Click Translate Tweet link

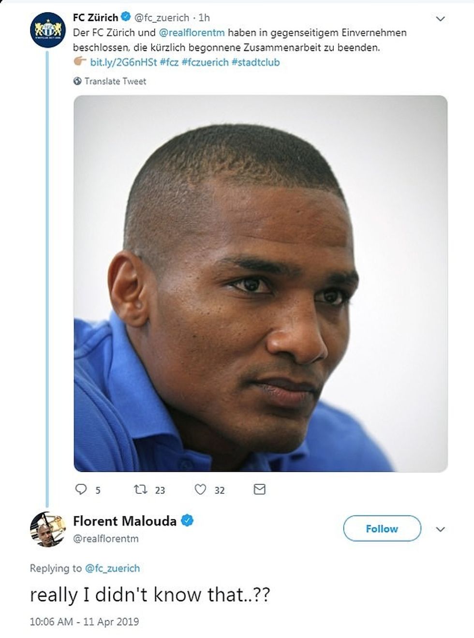click(x=115, y=81)
